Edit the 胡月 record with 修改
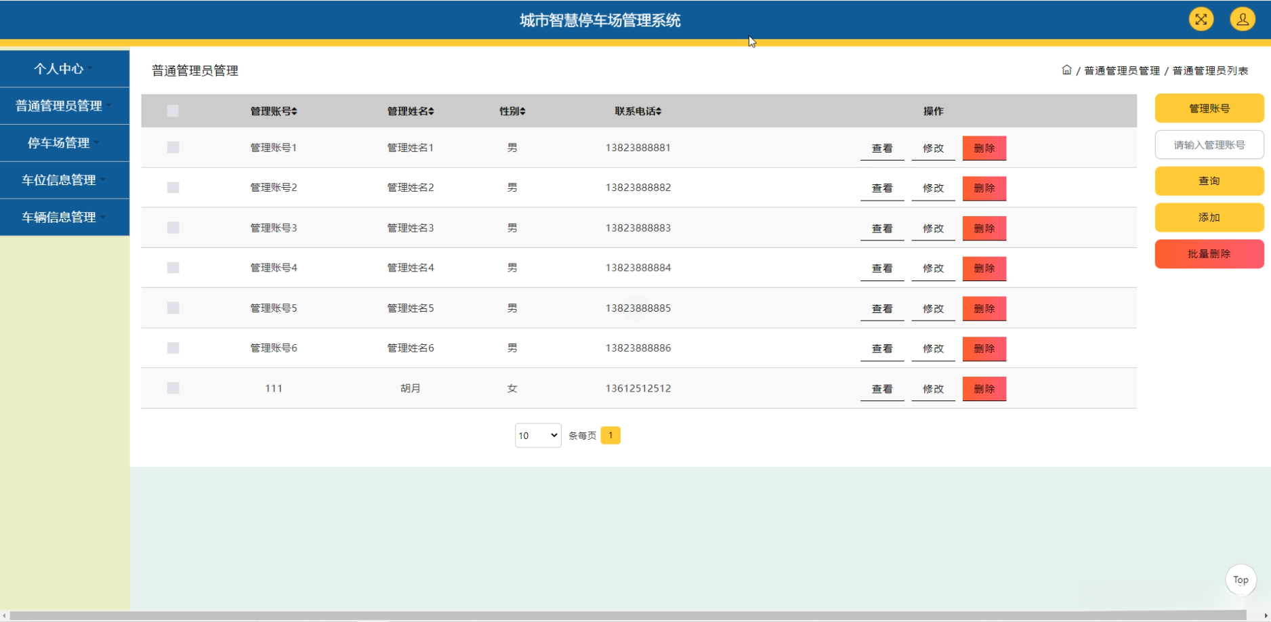Viewport: 1271px width, 622px height. coord(933,389)
